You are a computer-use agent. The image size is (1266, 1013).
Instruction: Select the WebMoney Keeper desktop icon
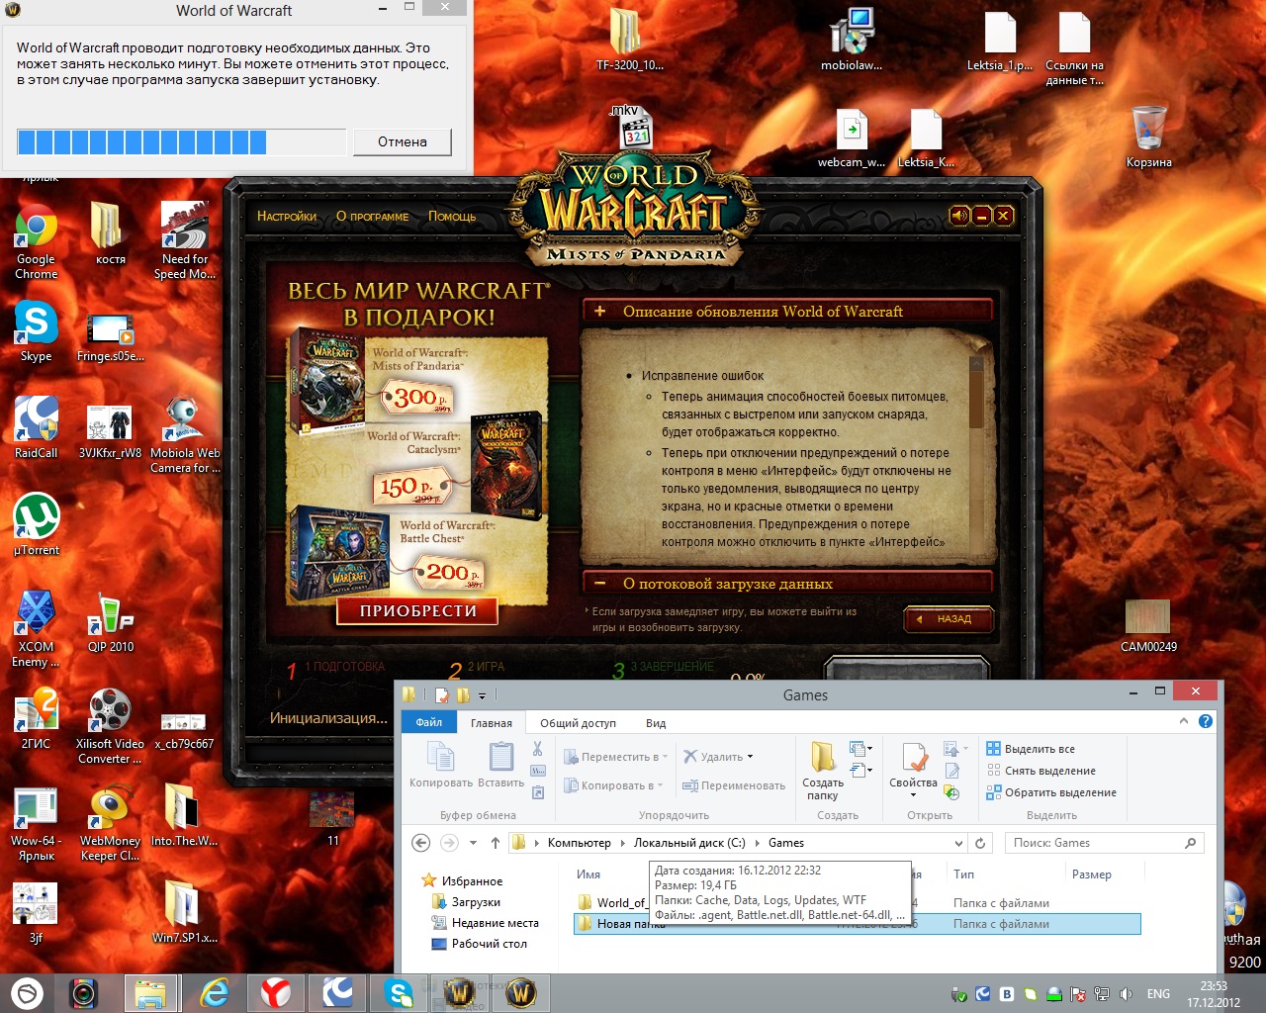[x=110, y=823]
